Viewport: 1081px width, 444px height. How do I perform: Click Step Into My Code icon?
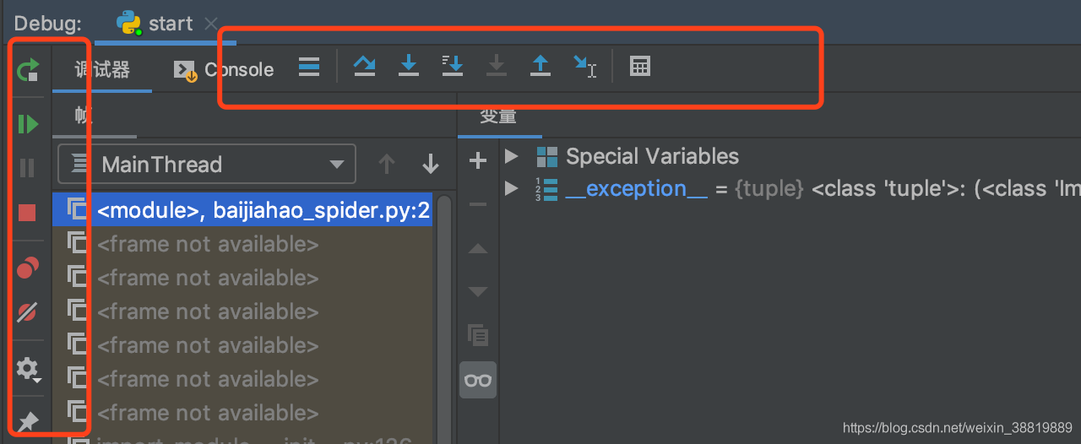[453, 67]
